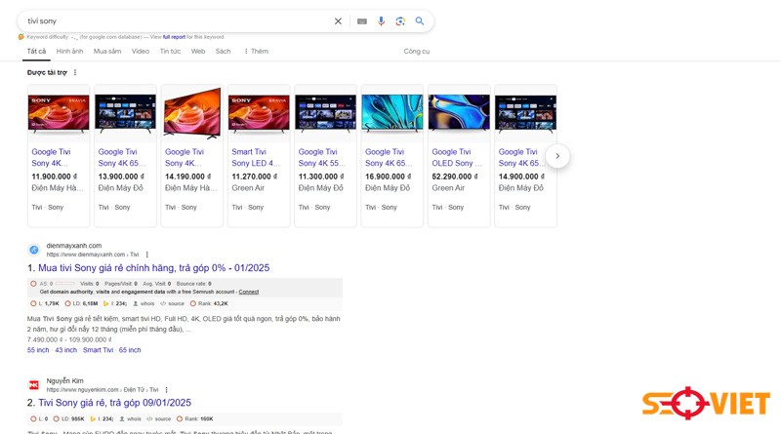The image size is (781, 434).
Task: Click the Semrush Connect link
Action: 249,292
